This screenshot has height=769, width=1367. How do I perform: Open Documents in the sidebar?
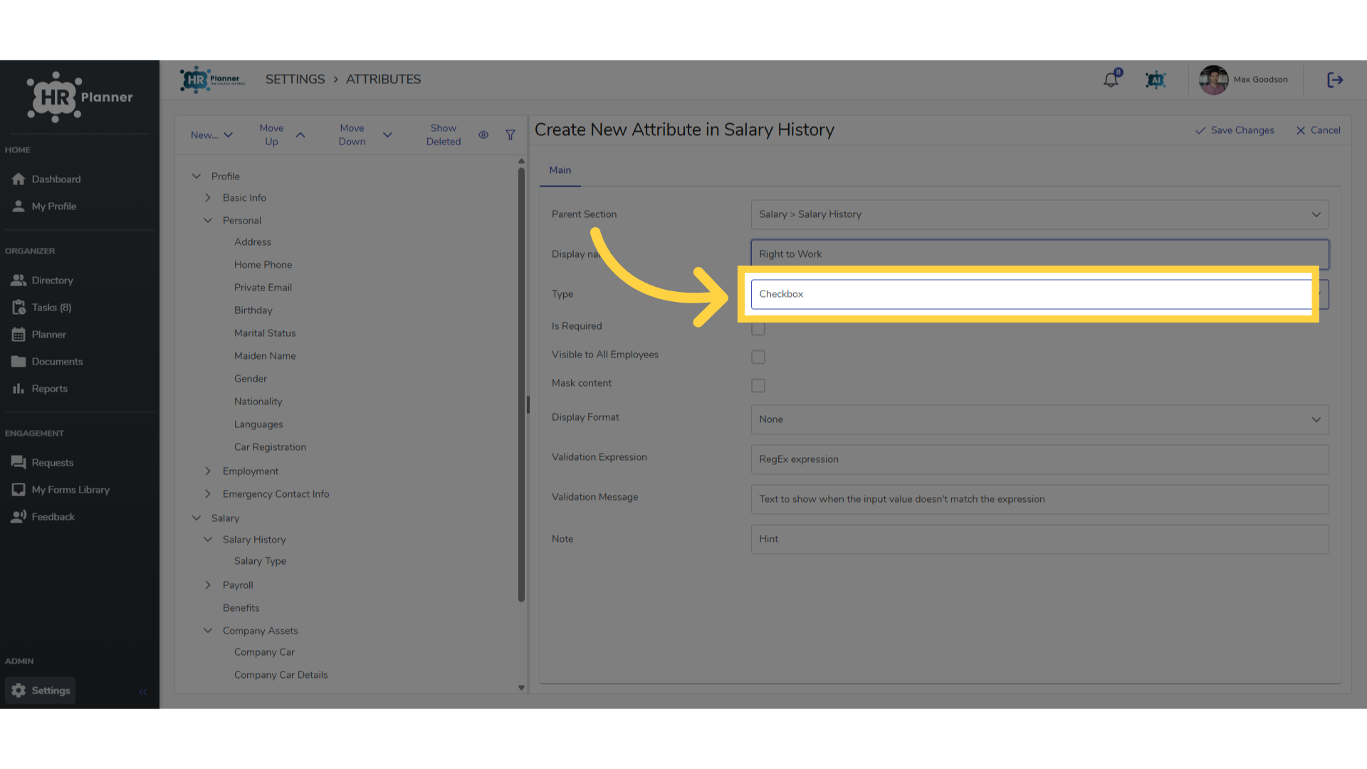47,362
